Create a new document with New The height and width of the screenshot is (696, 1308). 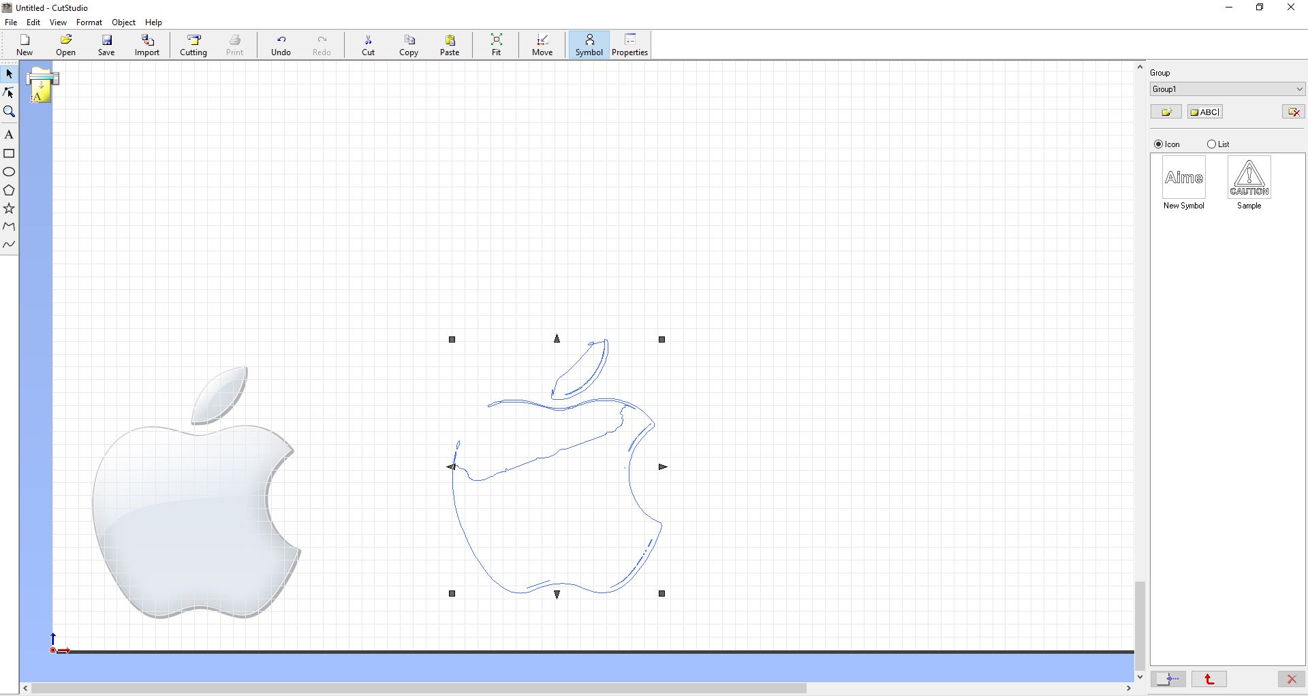point(25,45)
